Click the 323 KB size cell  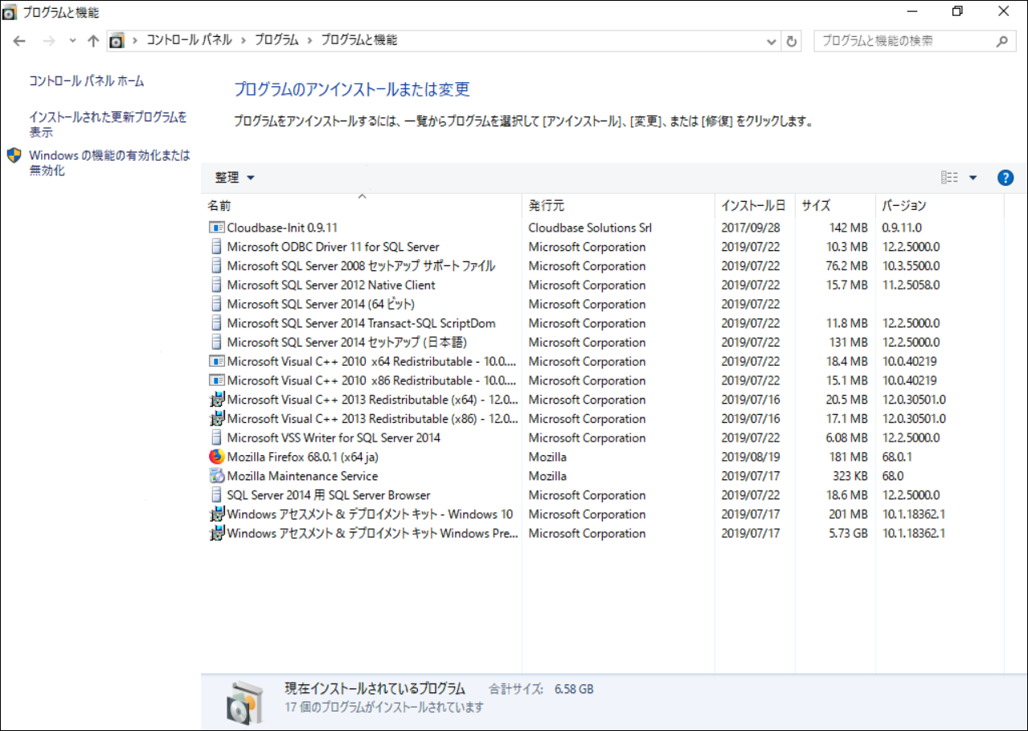click(849, 476)
